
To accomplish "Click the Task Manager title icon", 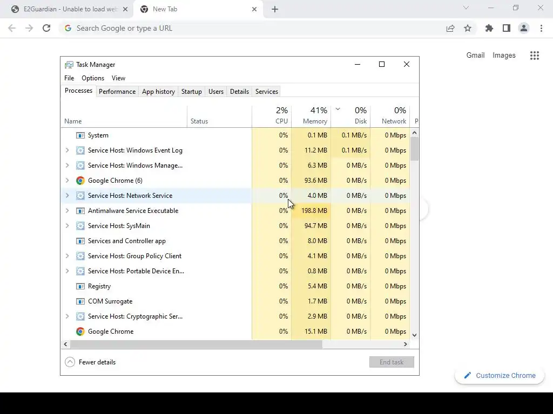I will pos(69,65).
